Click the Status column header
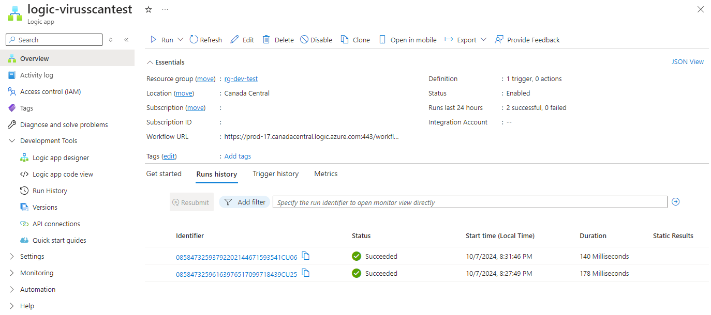Image resolution: width=711 pixels, height=315 pixels. pyautogui.click(x=361, y=235)
